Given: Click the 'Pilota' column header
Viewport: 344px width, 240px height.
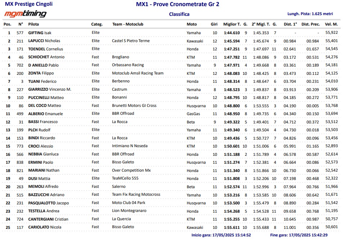Looking at the screenshot, I should click(33, 24).
